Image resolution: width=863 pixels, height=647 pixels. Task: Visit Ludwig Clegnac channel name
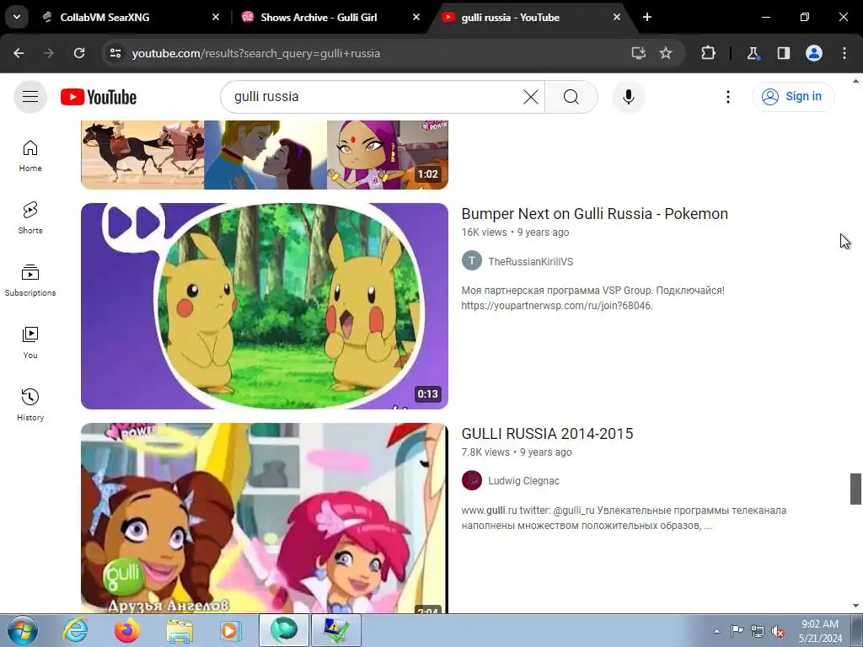click(523, 481)
